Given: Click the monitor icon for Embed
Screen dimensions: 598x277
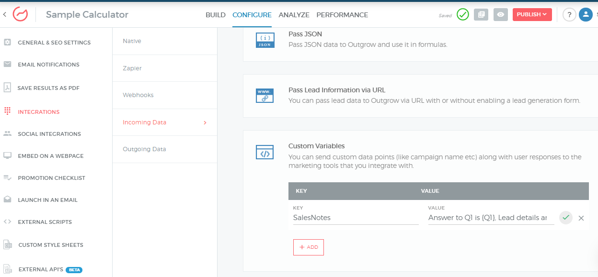Looking at the screenshot, I should point(7,155).
